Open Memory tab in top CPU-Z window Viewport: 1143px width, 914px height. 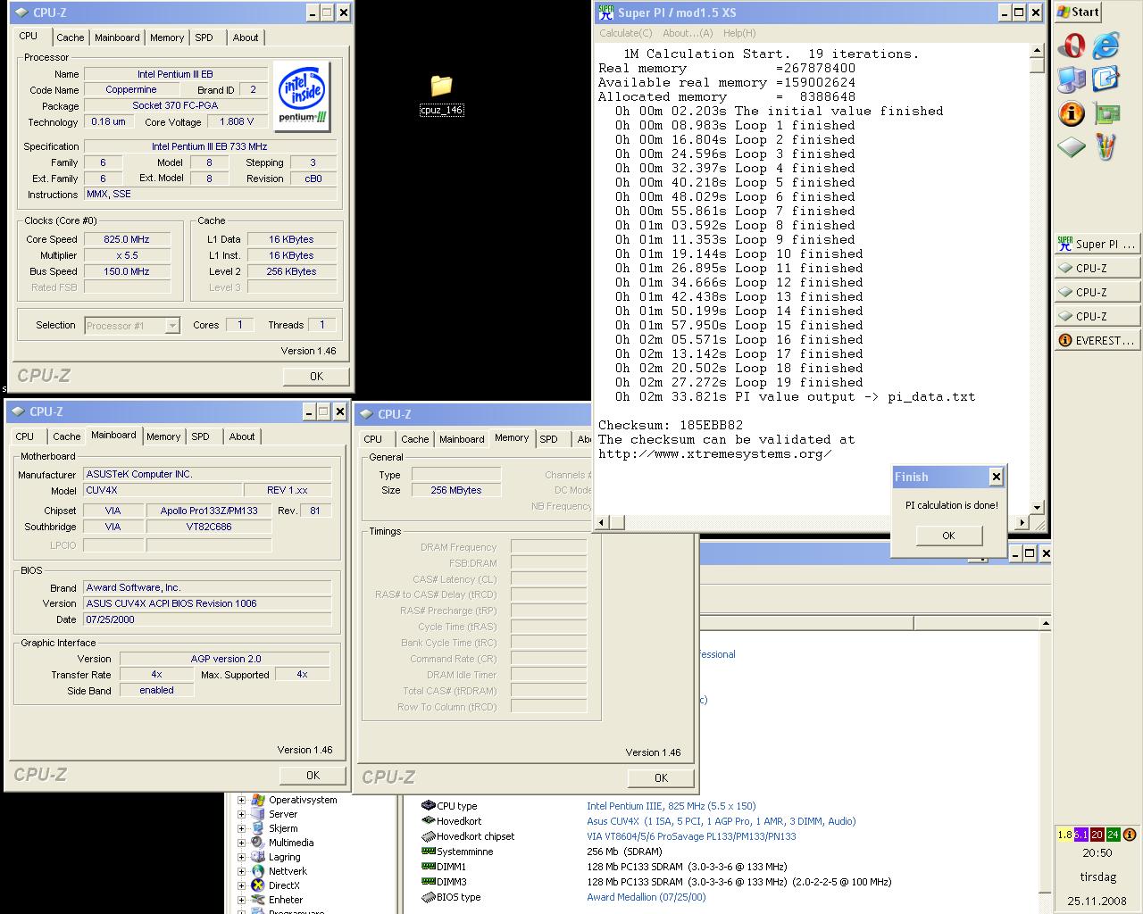click(166, 37)
